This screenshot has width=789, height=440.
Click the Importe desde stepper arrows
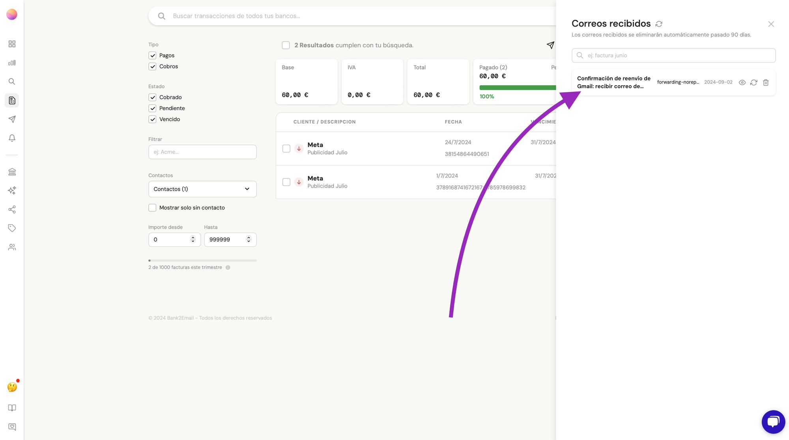pyautogui.click(x=193, y=239)
